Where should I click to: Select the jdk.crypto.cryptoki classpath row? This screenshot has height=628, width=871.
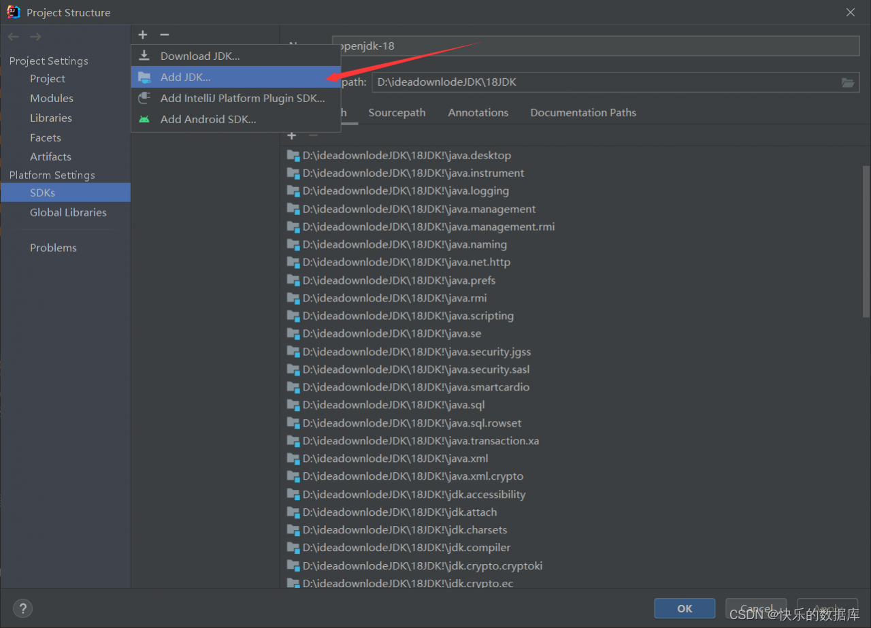click(572, 566)
